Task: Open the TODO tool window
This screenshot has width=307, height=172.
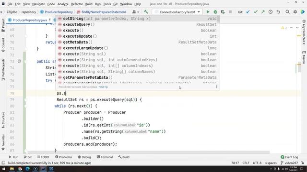Action: coord(43,157)
